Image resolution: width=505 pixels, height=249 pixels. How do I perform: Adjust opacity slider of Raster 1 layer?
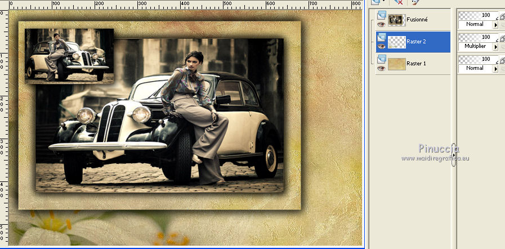coord(478,59)
